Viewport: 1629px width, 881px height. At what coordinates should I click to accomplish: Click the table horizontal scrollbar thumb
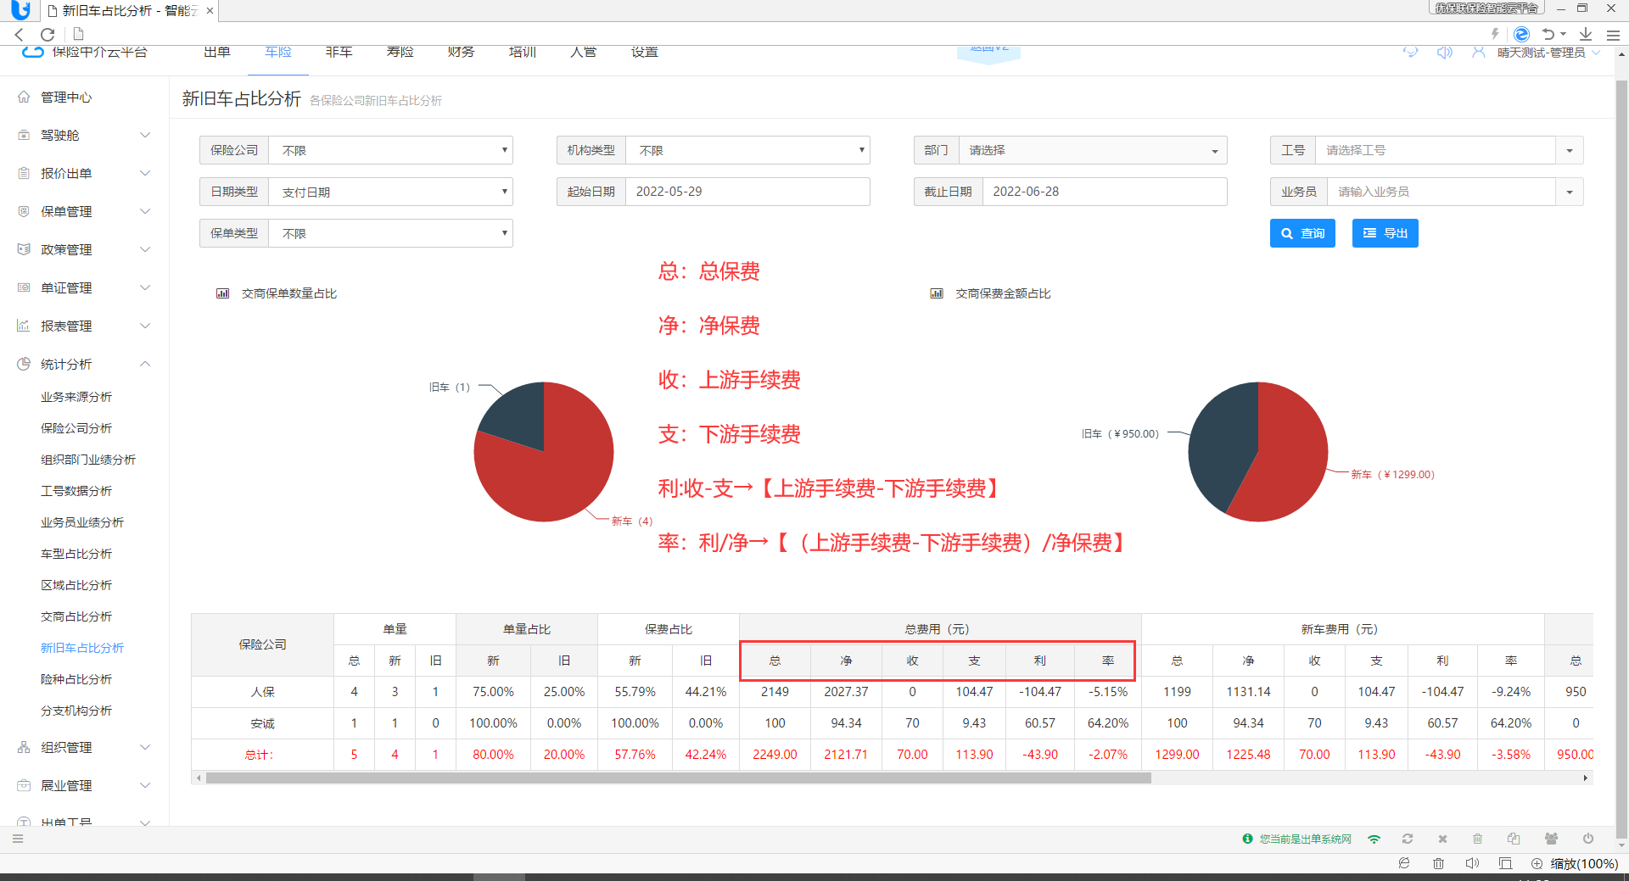[679, 778]
